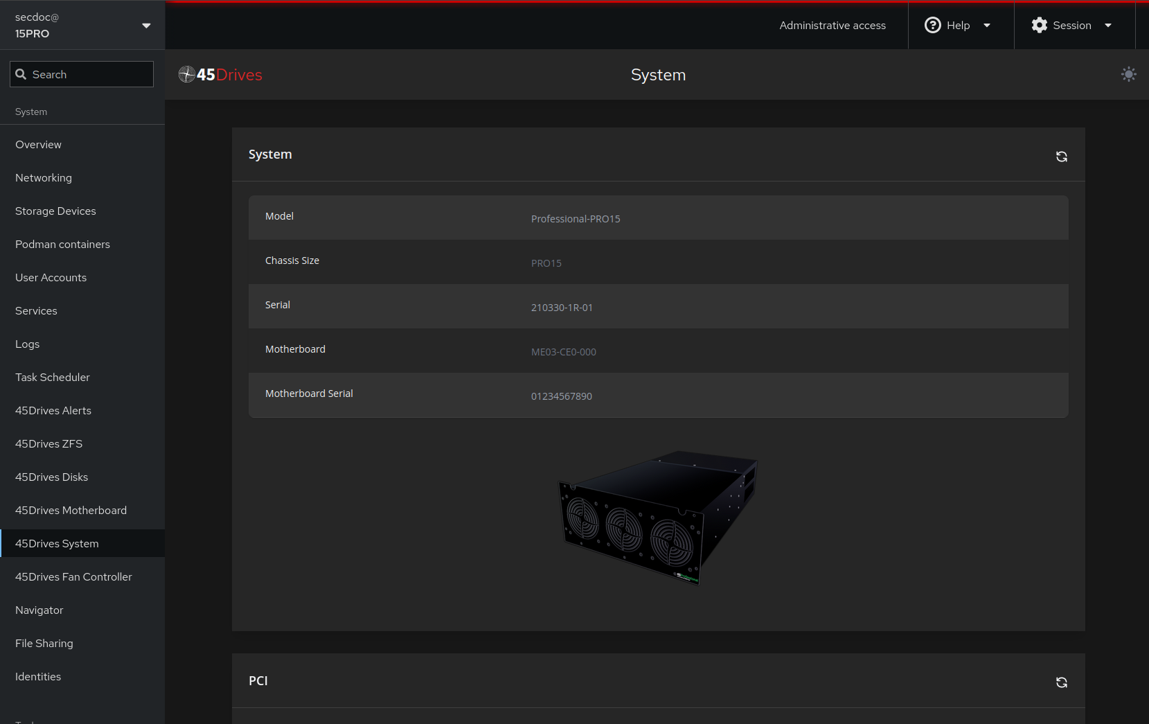Click the search magnifier icon
Screen dimensions: 1149x724
21,74
